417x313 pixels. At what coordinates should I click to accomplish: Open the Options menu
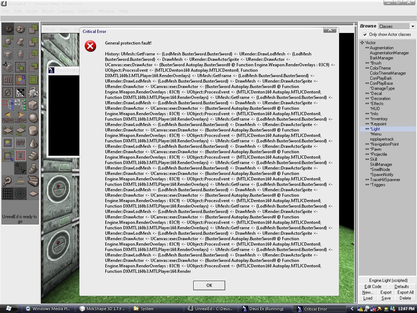[x=86, y=11]
